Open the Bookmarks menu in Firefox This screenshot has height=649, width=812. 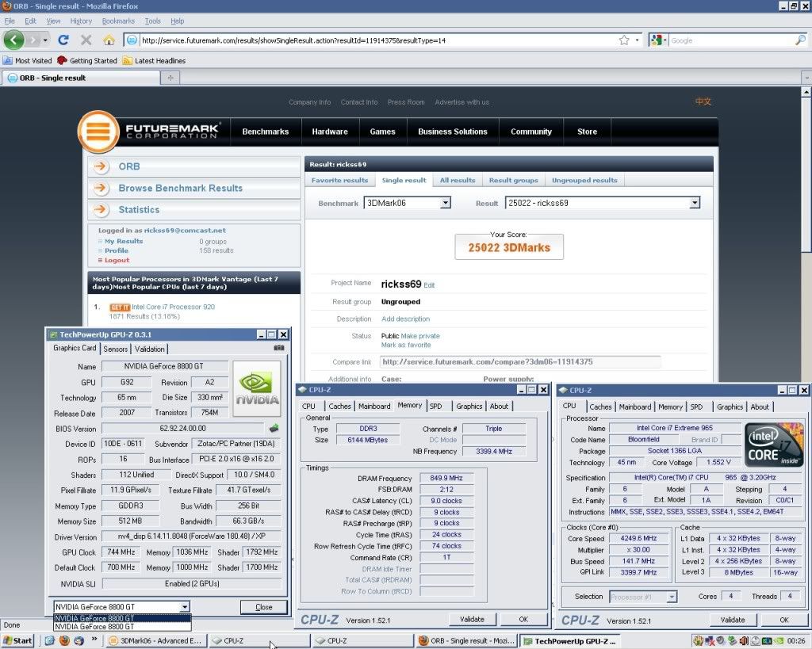pyautogui.click(x=118, y=21)
